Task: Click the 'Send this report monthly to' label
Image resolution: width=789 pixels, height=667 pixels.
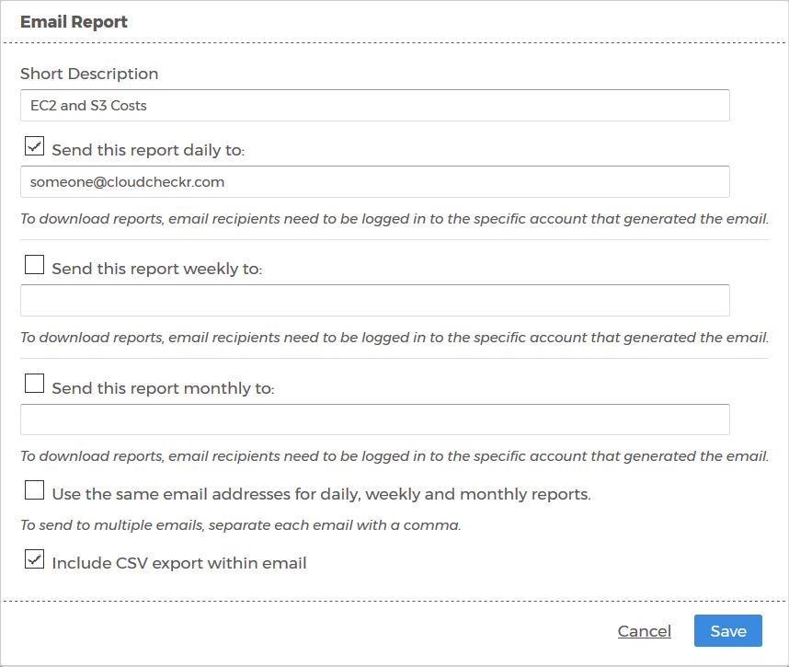Action: coord(163,388)
